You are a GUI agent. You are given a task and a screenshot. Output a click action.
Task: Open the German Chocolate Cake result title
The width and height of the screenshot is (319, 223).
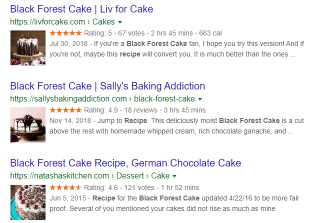coord(125,163)
